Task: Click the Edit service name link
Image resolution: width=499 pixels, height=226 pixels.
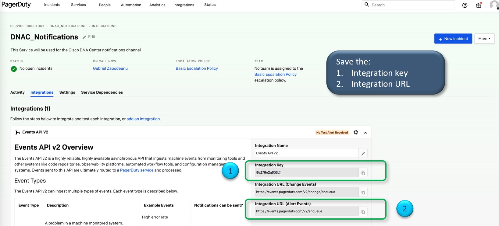Action: [x=92, y=37]
